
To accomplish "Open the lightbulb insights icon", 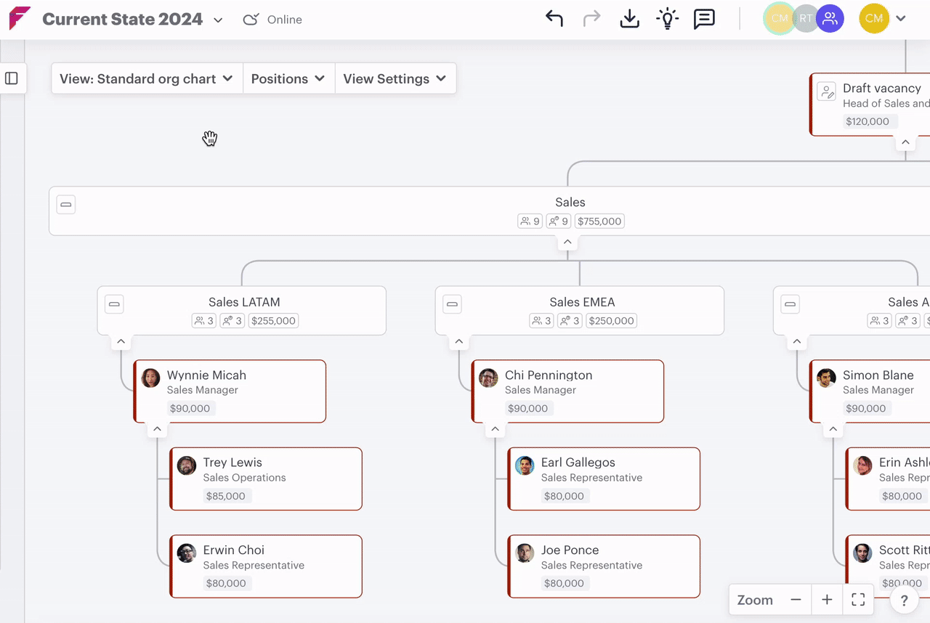I will click(x=666, y=19).
